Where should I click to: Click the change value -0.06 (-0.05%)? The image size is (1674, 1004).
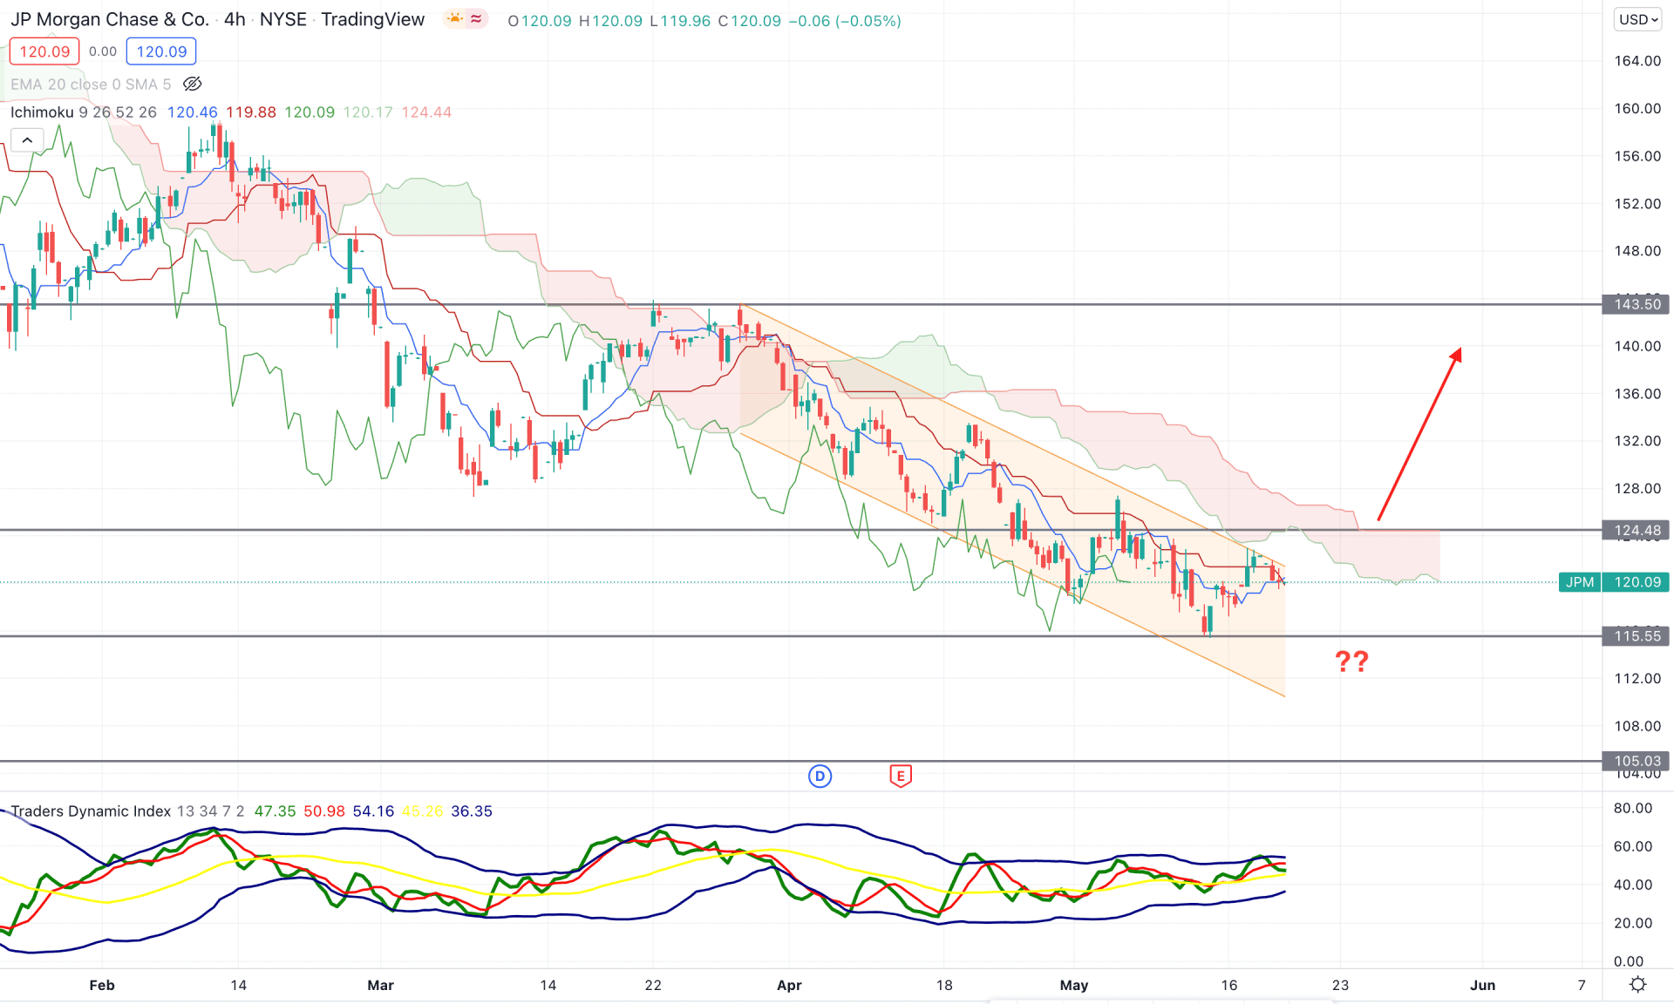pyautogui.click(x=844, y=21)
